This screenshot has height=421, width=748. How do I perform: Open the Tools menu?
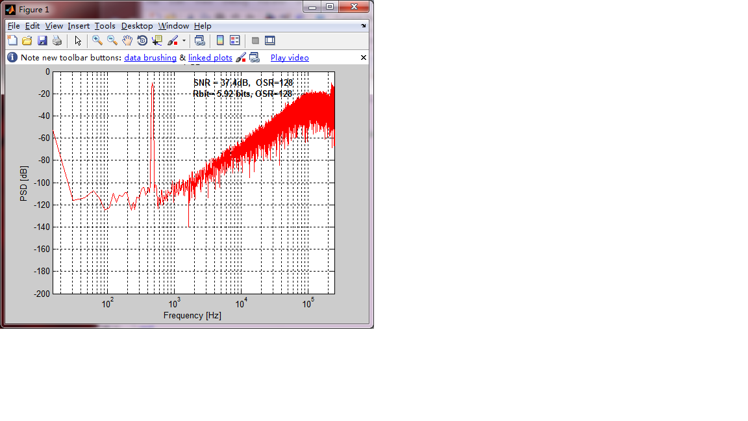(x=105, y=26)
